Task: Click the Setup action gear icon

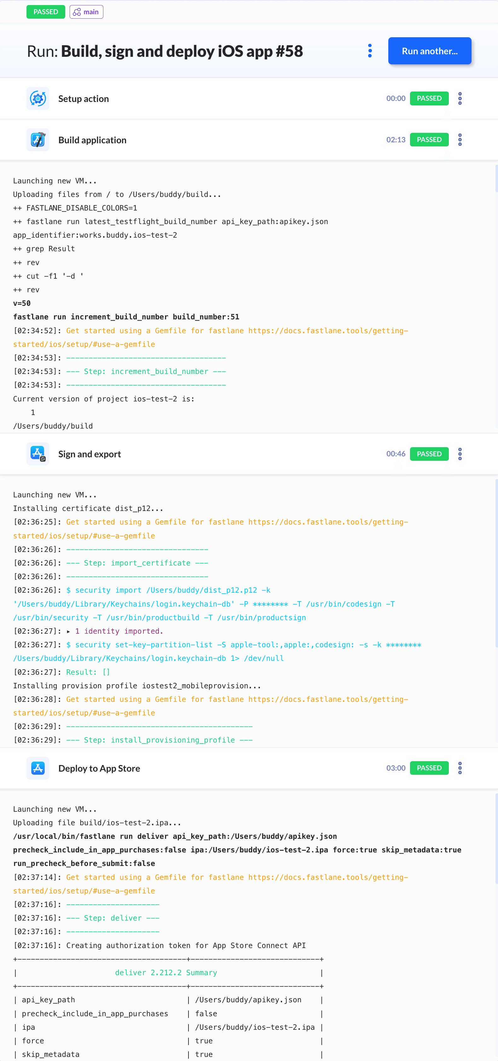Action: (x=38, y=98)
